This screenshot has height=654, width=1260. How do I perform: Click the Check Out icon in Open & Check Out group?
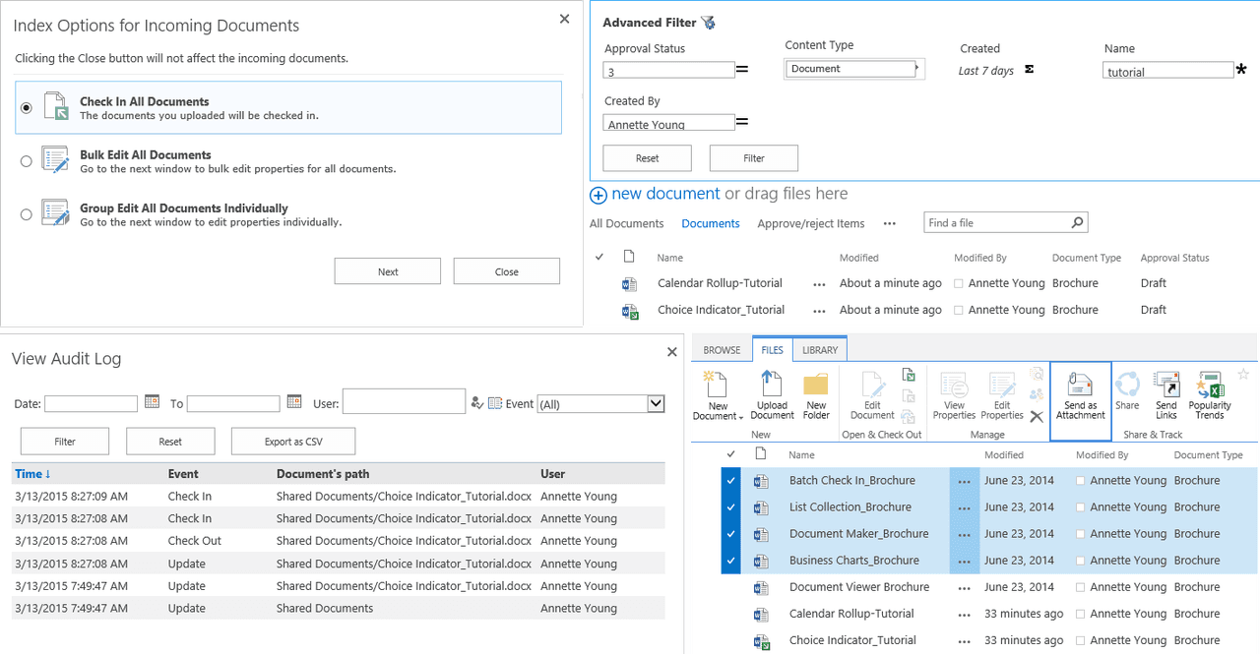(909, 375)
